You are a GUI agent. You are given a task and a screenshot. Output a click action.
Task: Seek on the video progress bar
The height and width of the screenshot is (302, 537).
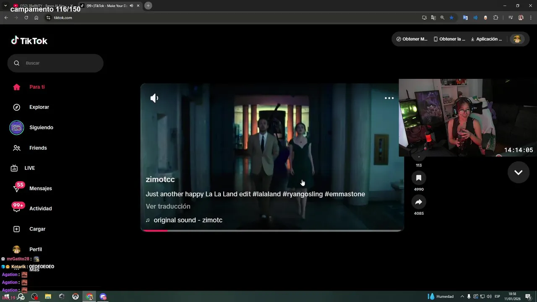click(272, 230)
